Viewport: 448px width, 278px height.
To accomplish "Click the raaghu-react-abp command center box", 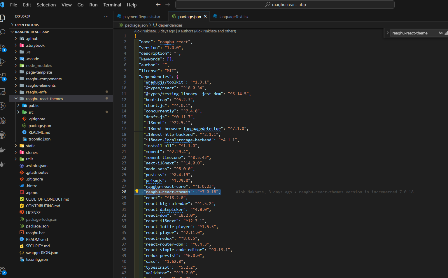I will 285,4.
